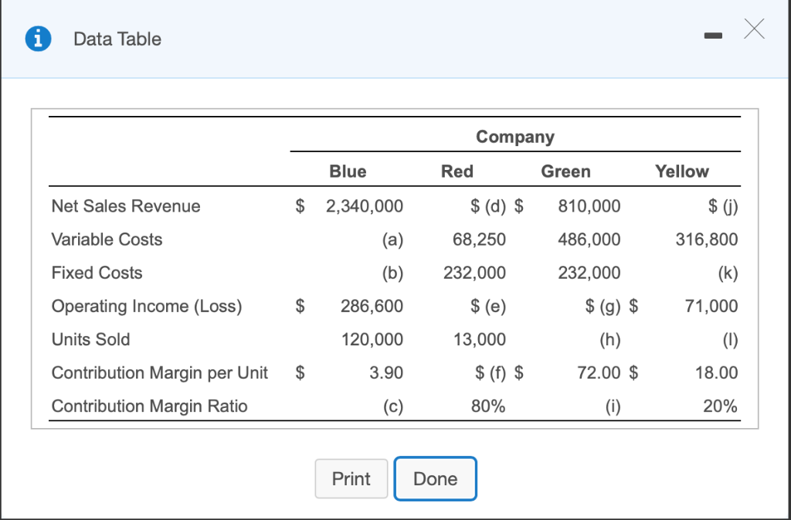Click Green margin per unit 72.00

tap(599, 372)
